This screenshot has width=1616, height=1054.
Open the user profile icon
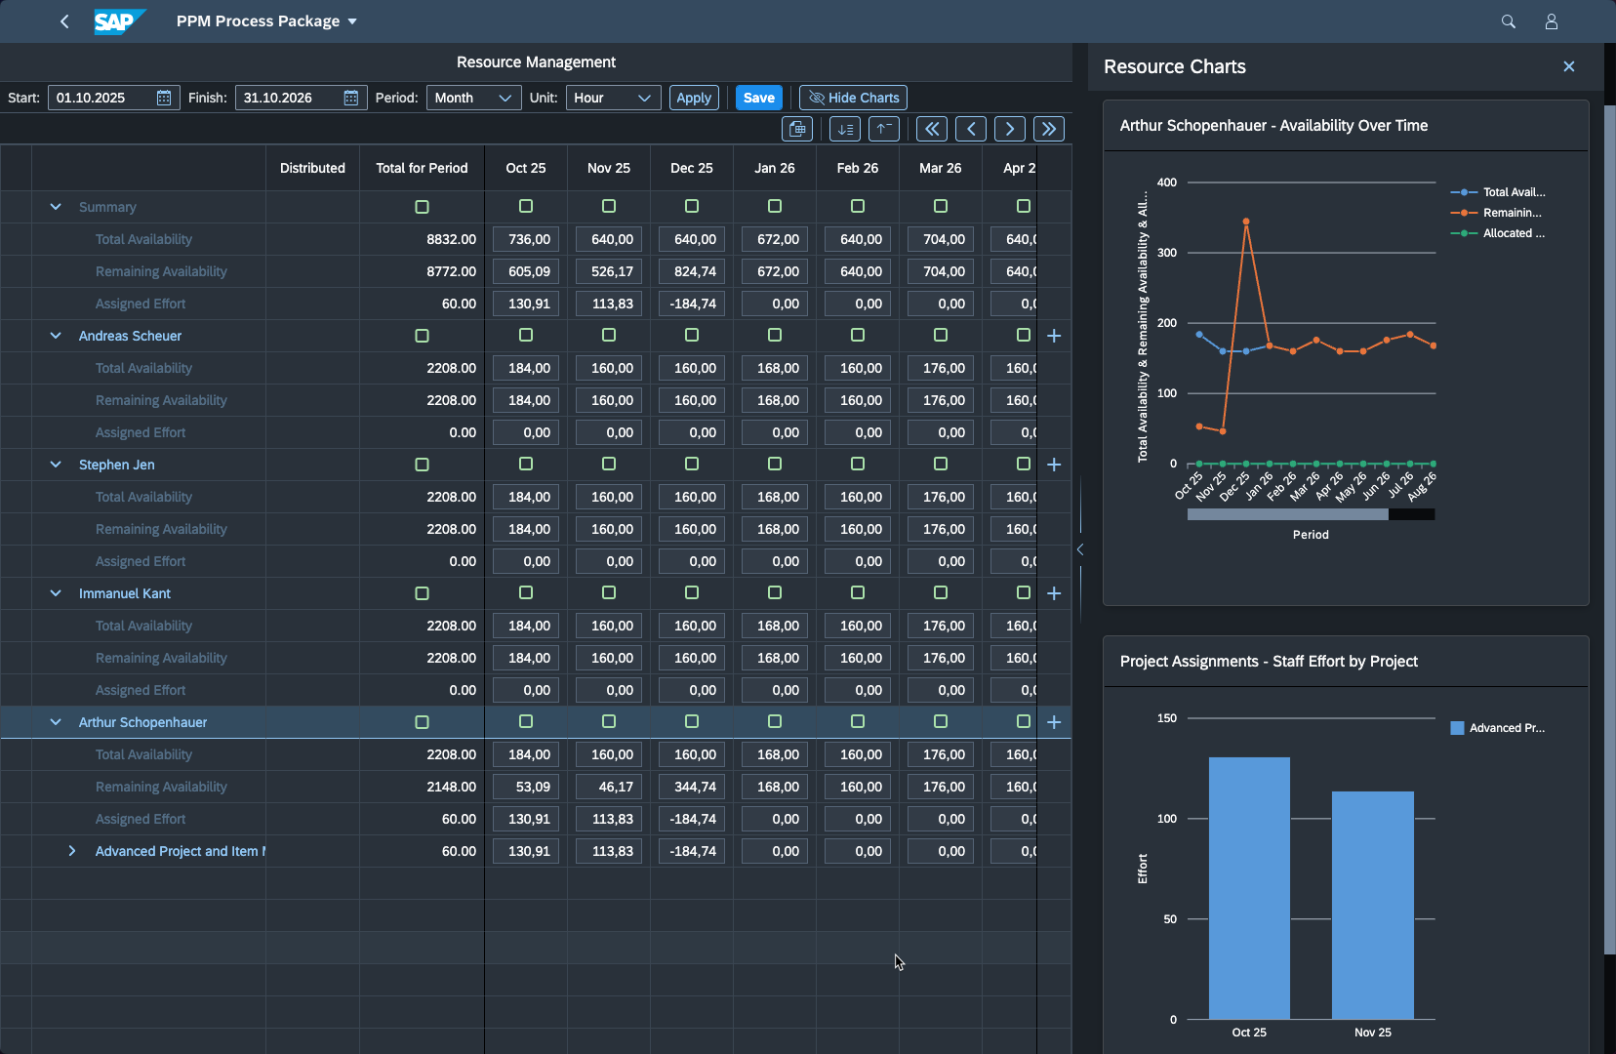click(x=1551, y=21)
